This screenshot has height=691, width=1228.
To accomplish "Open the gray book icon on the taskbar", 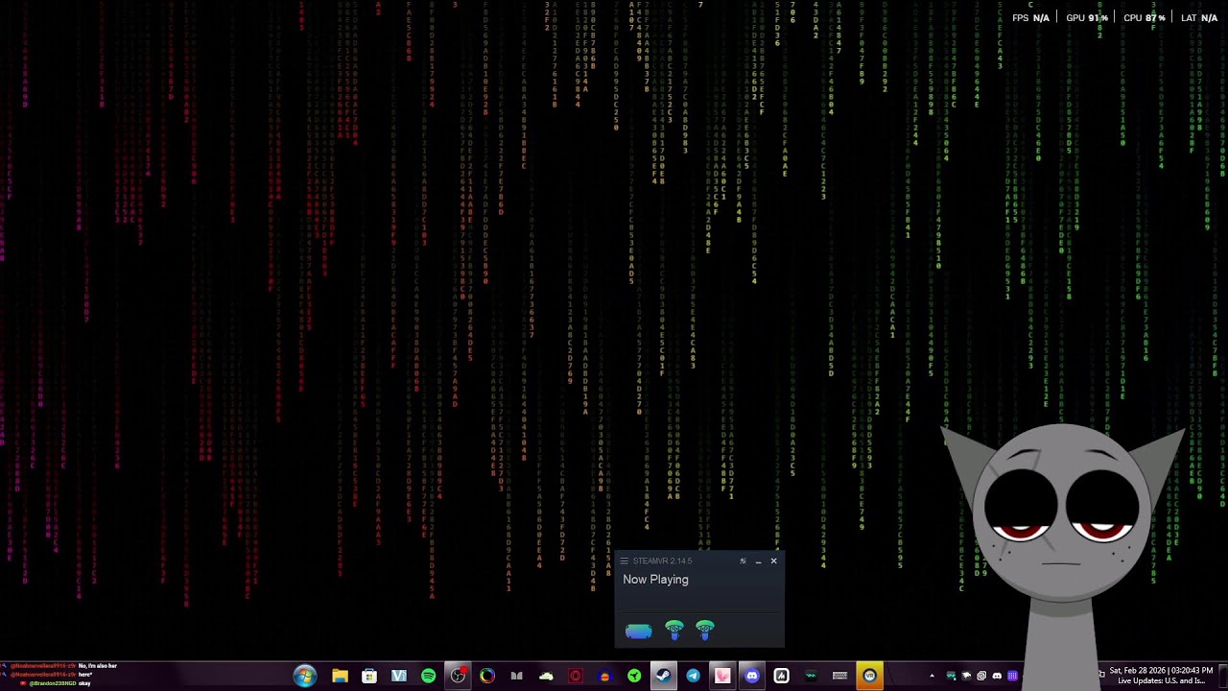I will [516, 676].
